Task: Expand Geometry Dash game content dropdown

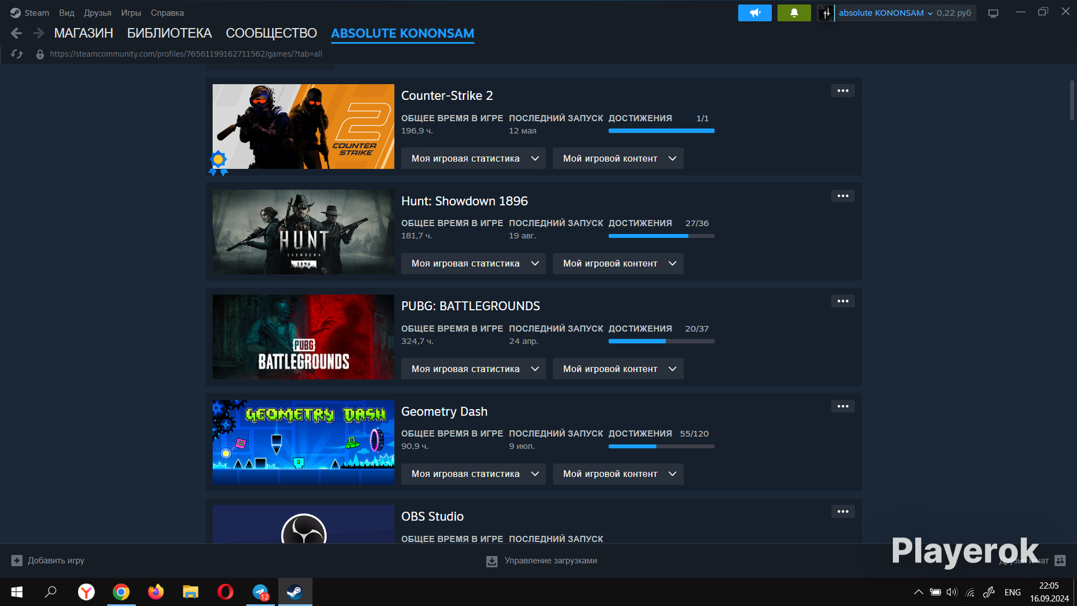Action: 618,474
